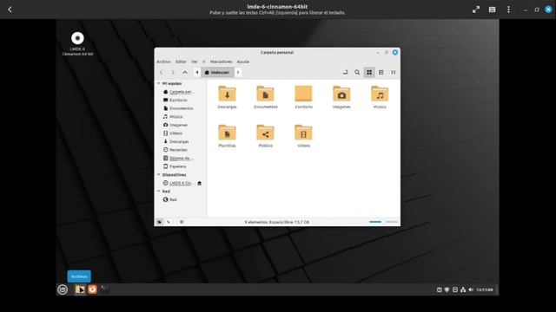This screenshot has width=556, height=312.
Task: Click the clock in the panel
Action: (x=485, y=289)
